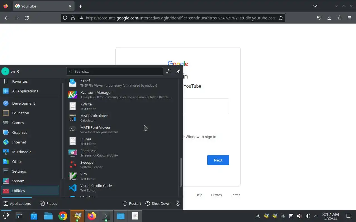This screenshot has width=356, height=222.
Task: Switch to the Applications tab
Action: click(x=17, y=203)
